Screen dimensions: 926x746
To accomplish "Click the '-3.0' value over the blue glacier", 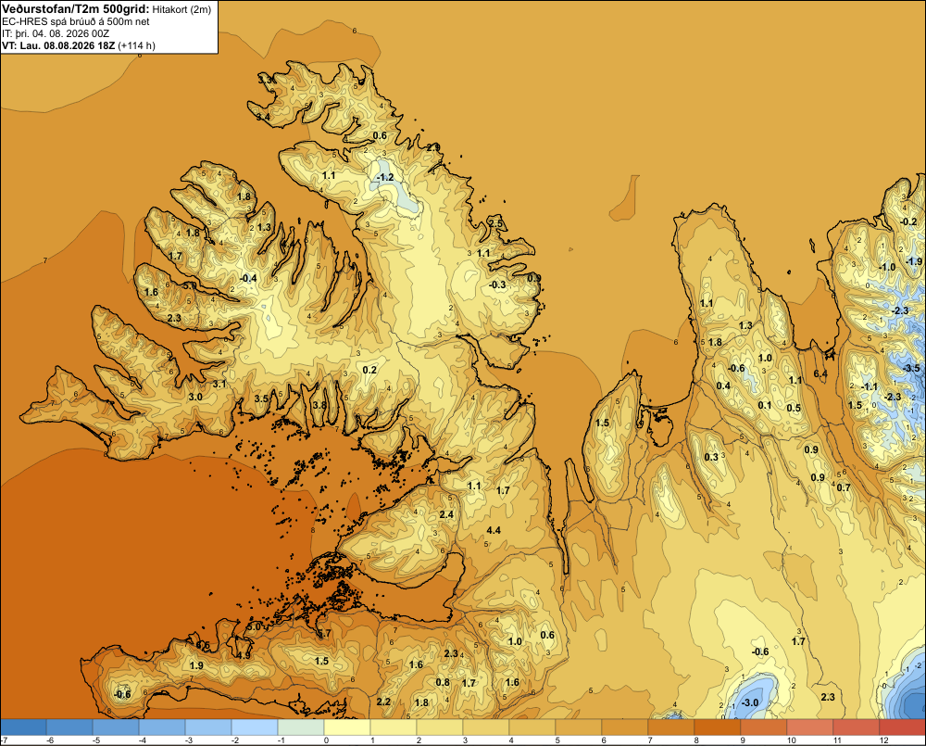I will (x=749, y=702).
